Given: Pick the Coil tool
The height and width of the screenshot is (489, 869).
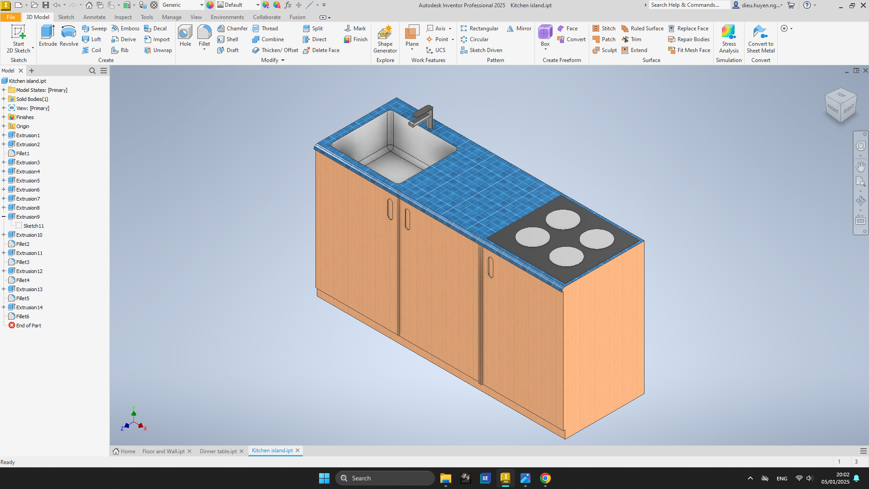Looking at the screenshot, I should 91,50.
